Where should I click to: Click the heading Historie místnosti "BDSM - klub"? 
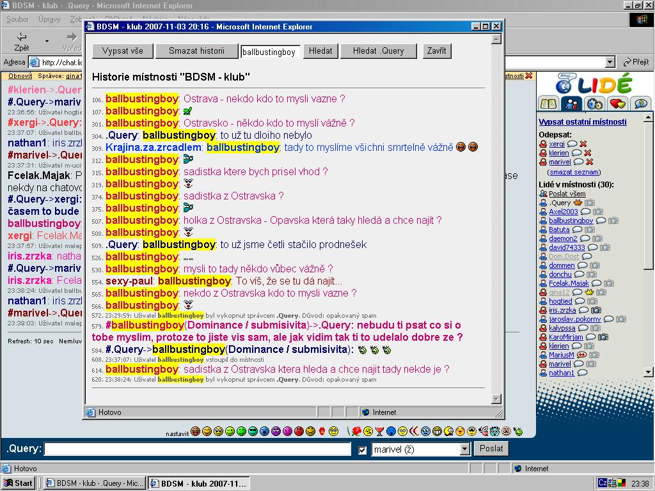tap(171, 77)
